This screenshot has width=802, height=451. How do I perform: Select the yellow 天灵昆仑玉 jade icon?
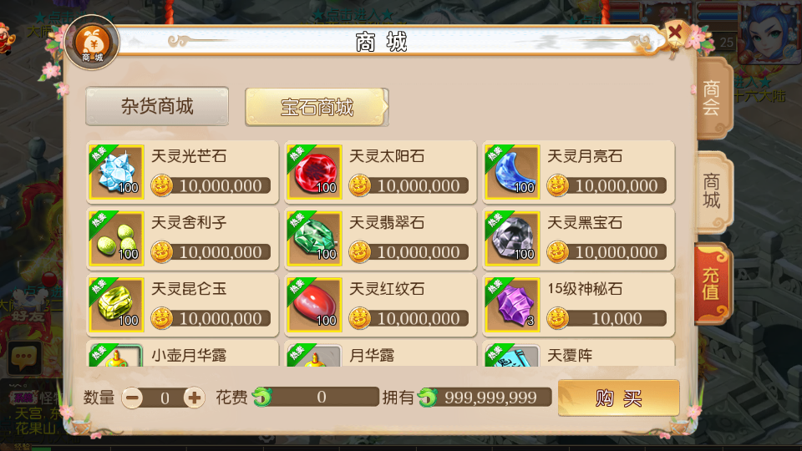(116, 305)
